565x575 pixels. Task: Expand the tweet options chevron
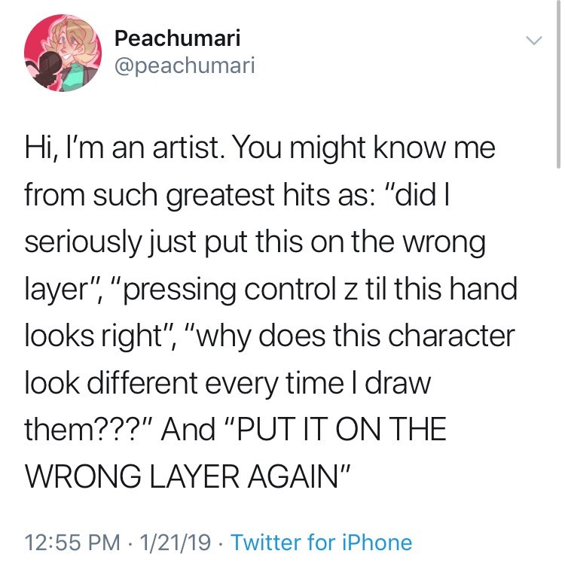coord(533,41)
